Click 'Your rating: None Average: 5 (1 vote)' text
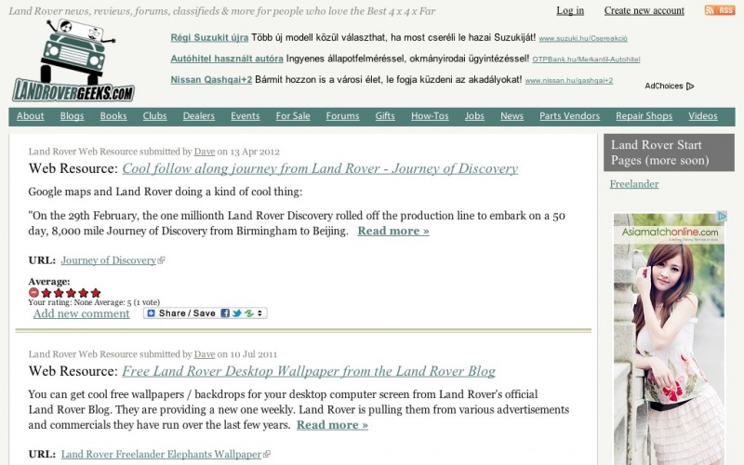744x465 pixels. tap(94, 302)
